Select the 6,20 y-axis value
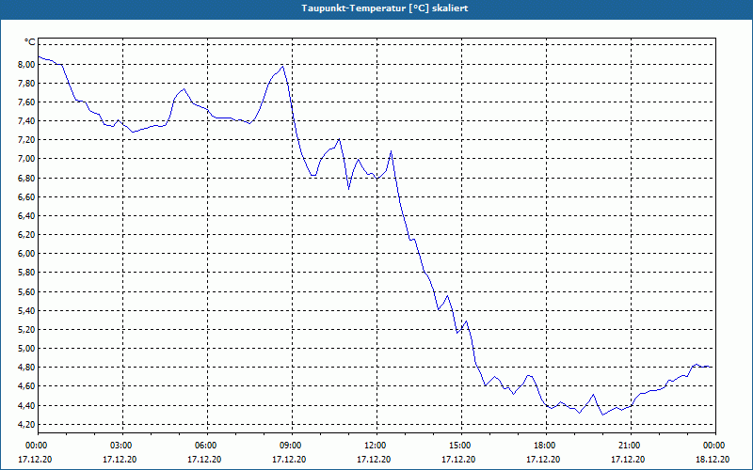Viewport: 753px width, 470px height. click(26, 234)
